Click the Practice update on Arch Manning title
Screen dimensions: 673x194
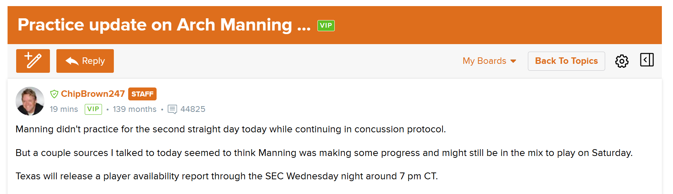[164, 25]
